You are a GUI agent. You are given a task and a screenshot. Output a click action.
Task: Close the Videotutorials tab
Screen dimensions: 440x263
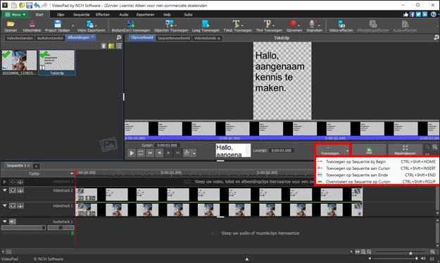click(219, 38)
